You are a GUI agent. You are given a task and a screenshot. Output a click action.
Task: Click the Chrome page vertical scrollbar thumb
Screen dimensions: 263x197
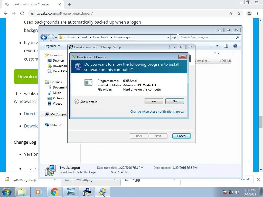click(261, 122)
